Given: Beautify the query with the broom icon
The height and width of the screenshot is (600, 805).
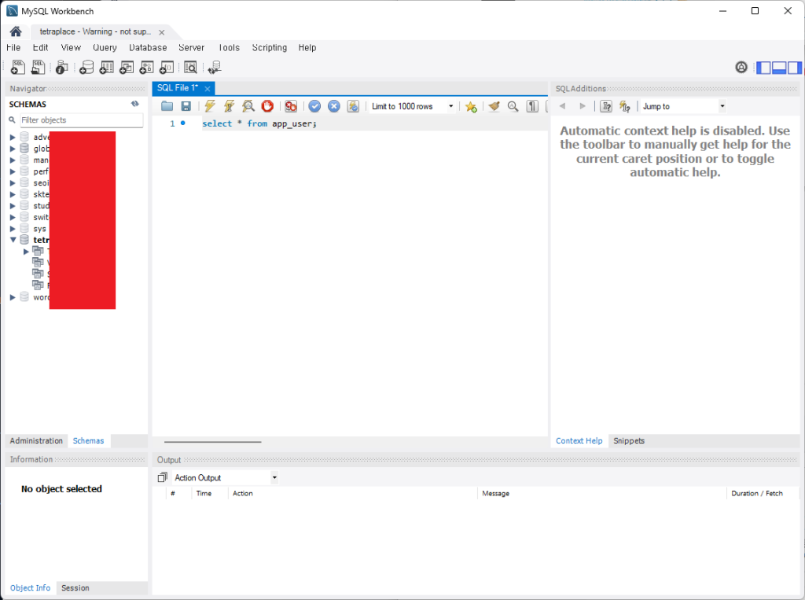Looking at the screenshot, I should tap(494, 106).
